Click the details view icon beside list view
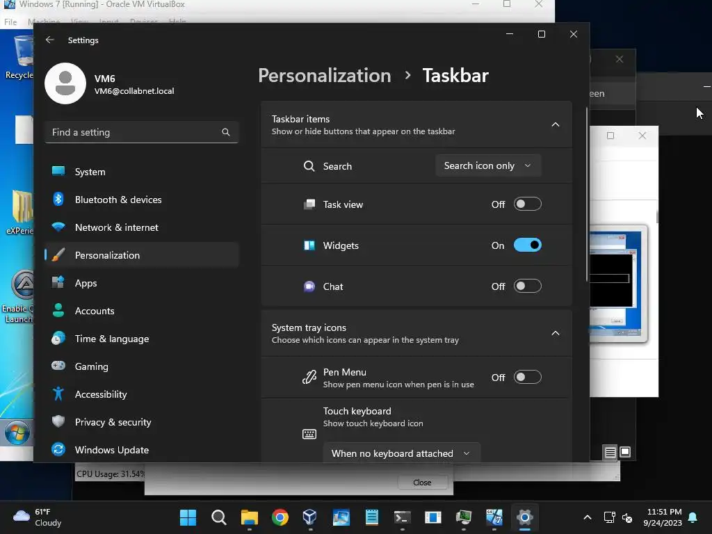 625,452
